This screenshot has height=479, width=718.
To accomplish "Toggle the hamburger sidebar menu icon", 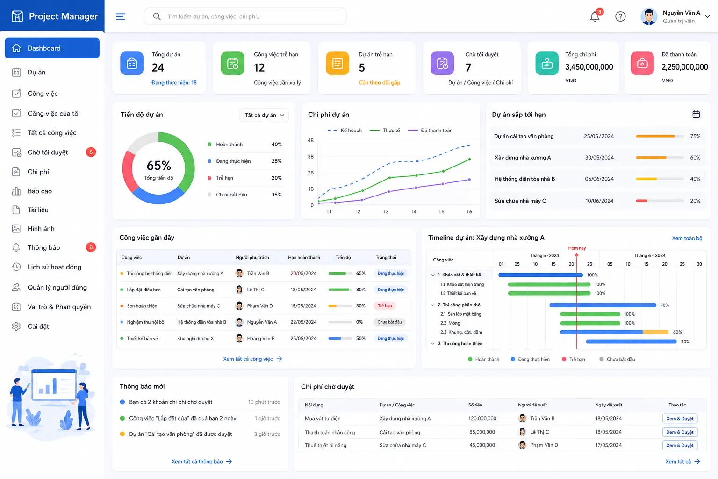I will tap(120, 16).
